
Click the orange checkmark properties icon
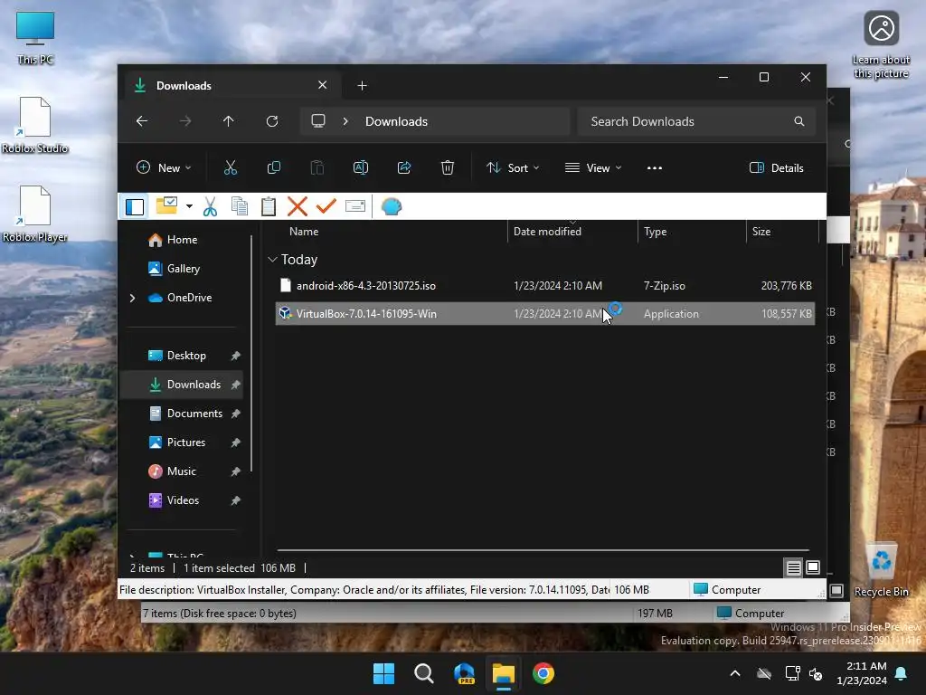point(326,206)
